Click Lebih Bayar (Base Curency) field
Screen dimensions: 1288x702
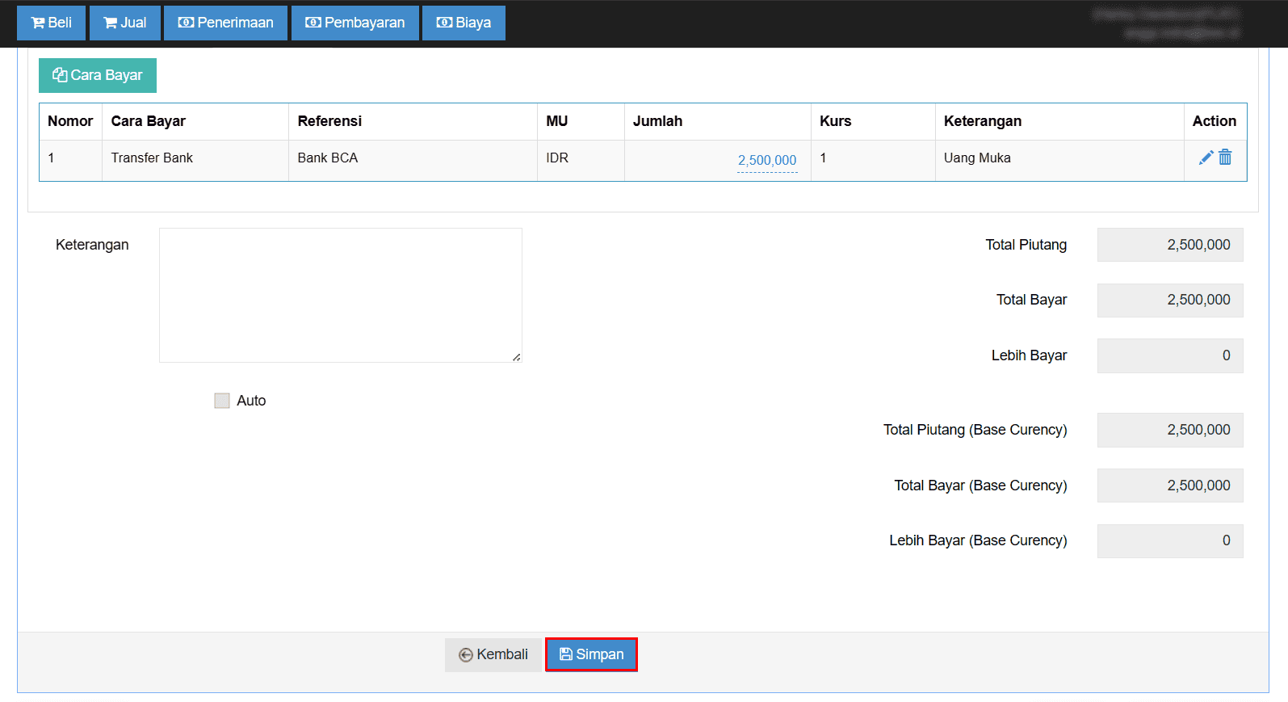coord(1170,540)
